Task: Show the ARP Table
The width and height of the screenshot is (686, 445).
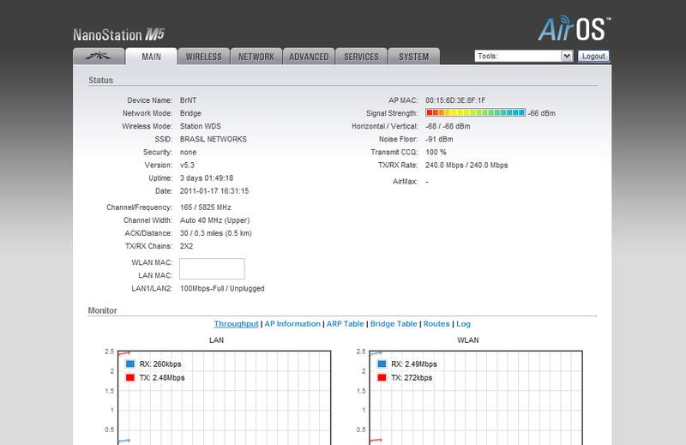Action: [346, 324]
